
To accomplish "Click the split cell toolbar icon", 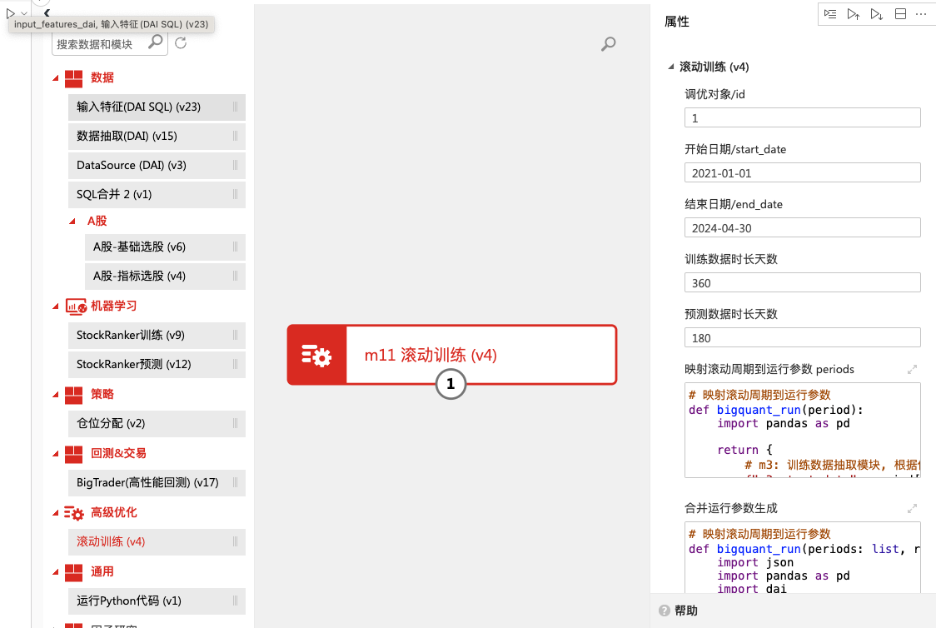I will (899, 14).
